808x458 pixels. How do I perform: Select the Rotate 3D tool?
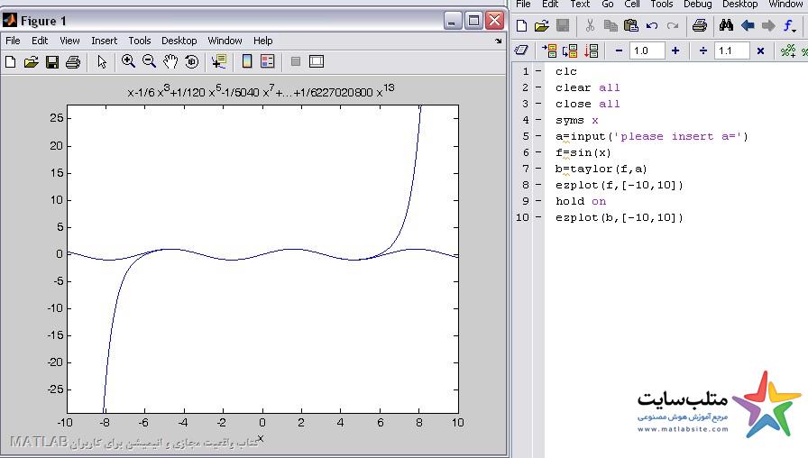point(192,62)
